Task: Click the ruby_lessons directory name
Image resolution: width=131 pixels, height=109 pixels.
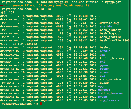Action: pyautogui.click(x=109, y=100)
